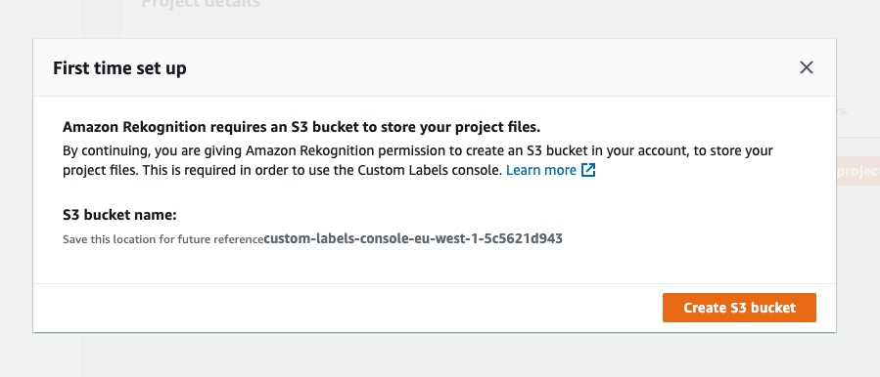Click the First time set up title

119,68
